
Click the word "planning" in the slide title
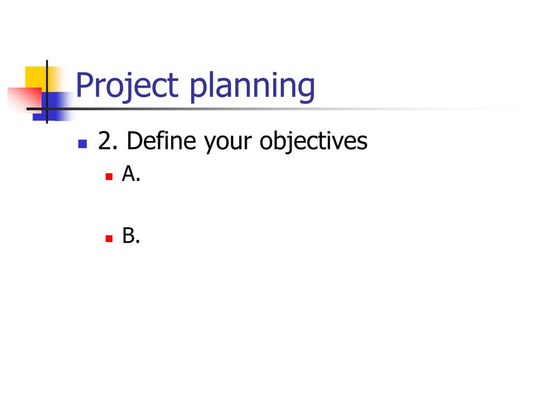[252, 86]
